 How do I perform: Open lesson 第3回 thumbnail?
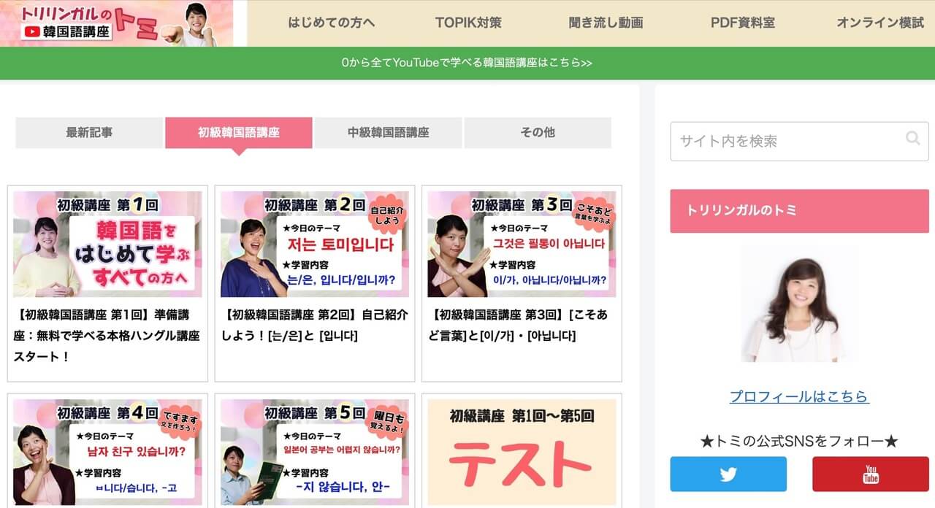pos(522,244)
